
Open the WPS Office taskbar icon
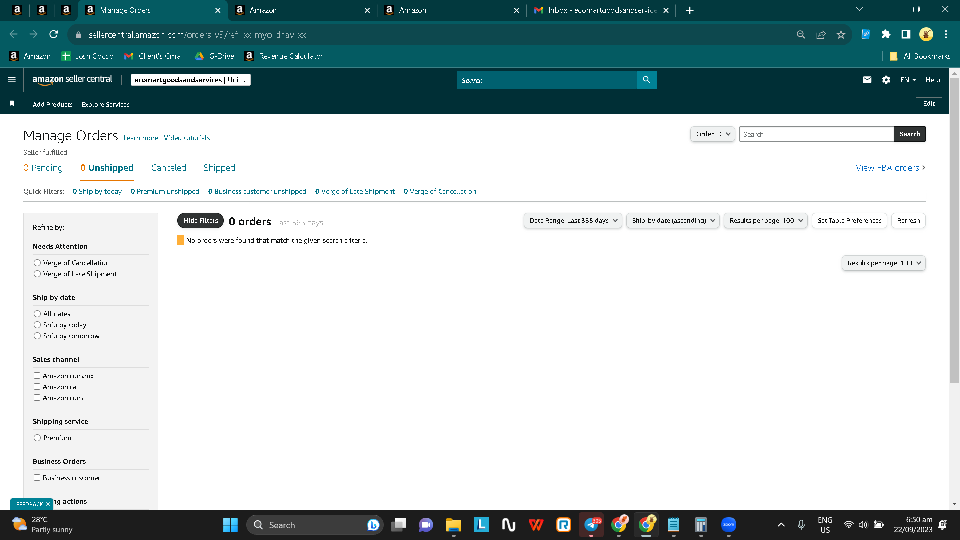[x=536, y=525]
